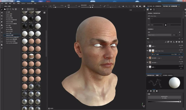Viewport: 186px width, 110px height.
Task: Open the viewport mode dropdown above the model
Action: pos(137,10)
